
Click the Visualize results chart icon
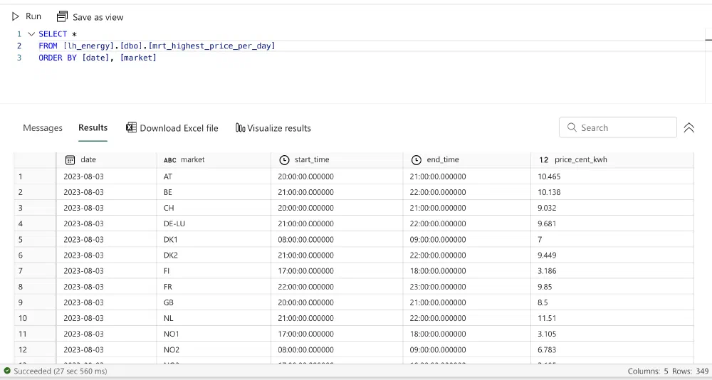[240, 128]
